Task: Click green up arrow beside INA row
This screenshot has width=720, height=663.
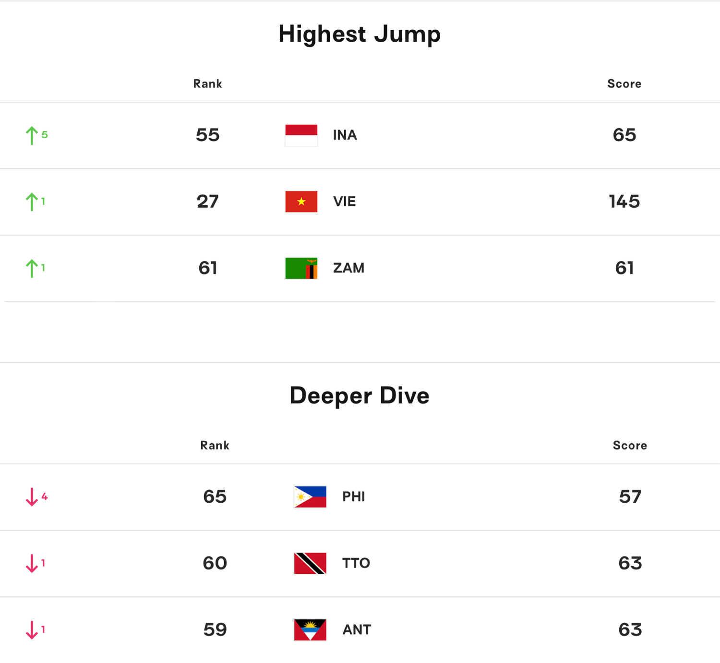Action: [32, 135]
